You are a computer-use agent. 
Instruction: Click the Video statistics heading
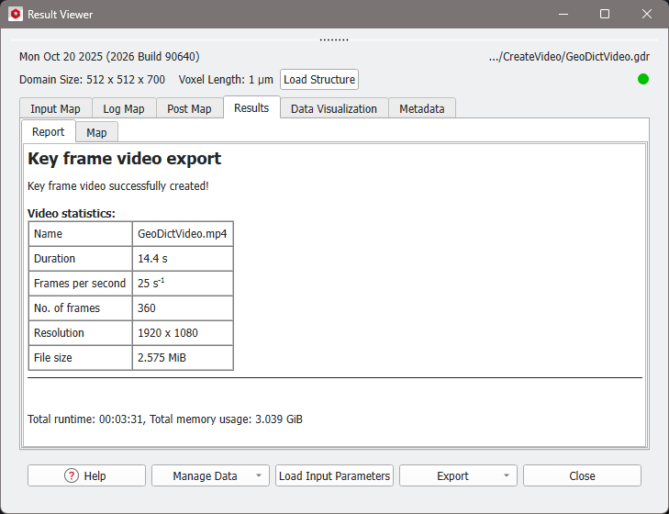click(x=72, y=214)
